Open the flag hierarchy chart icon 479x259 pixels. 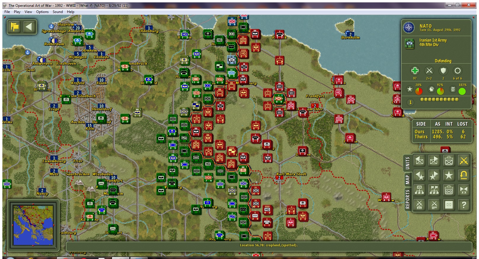pos(434,190)
